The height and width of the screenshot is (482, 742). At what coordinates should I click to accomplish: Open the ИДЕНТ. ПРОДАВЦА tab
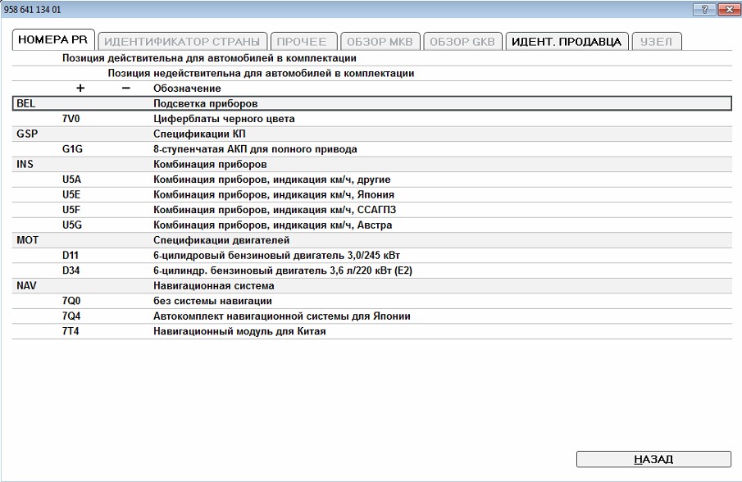pyautogui.click(x=567, y=42)
